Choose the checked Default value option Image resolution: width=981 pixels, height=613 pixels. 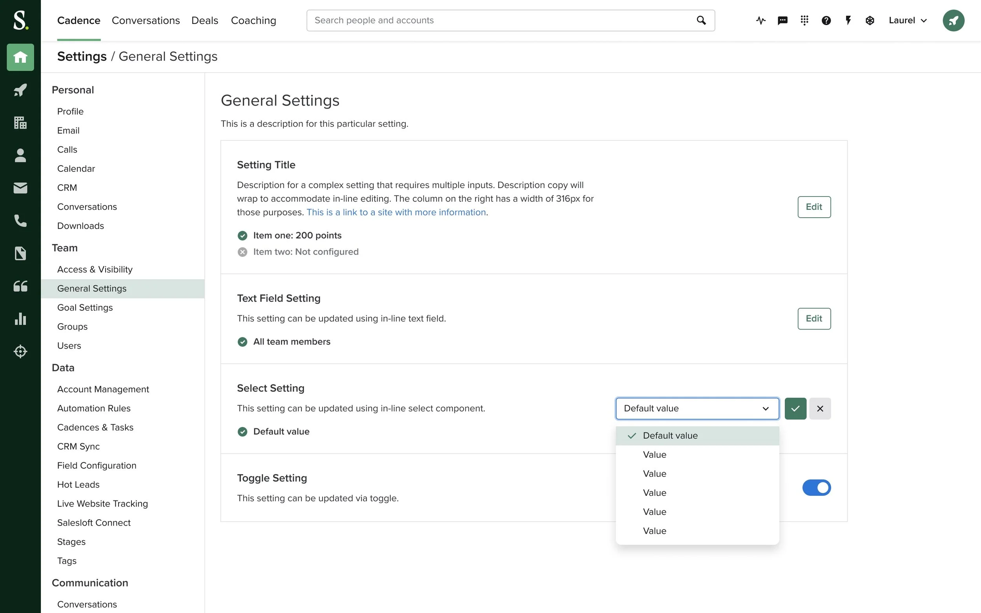pyautogui.click(x=670, y=436)
